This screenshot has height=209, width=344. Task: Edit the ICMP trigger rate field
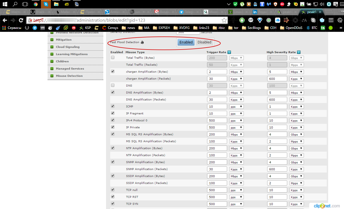click(217, 107)
